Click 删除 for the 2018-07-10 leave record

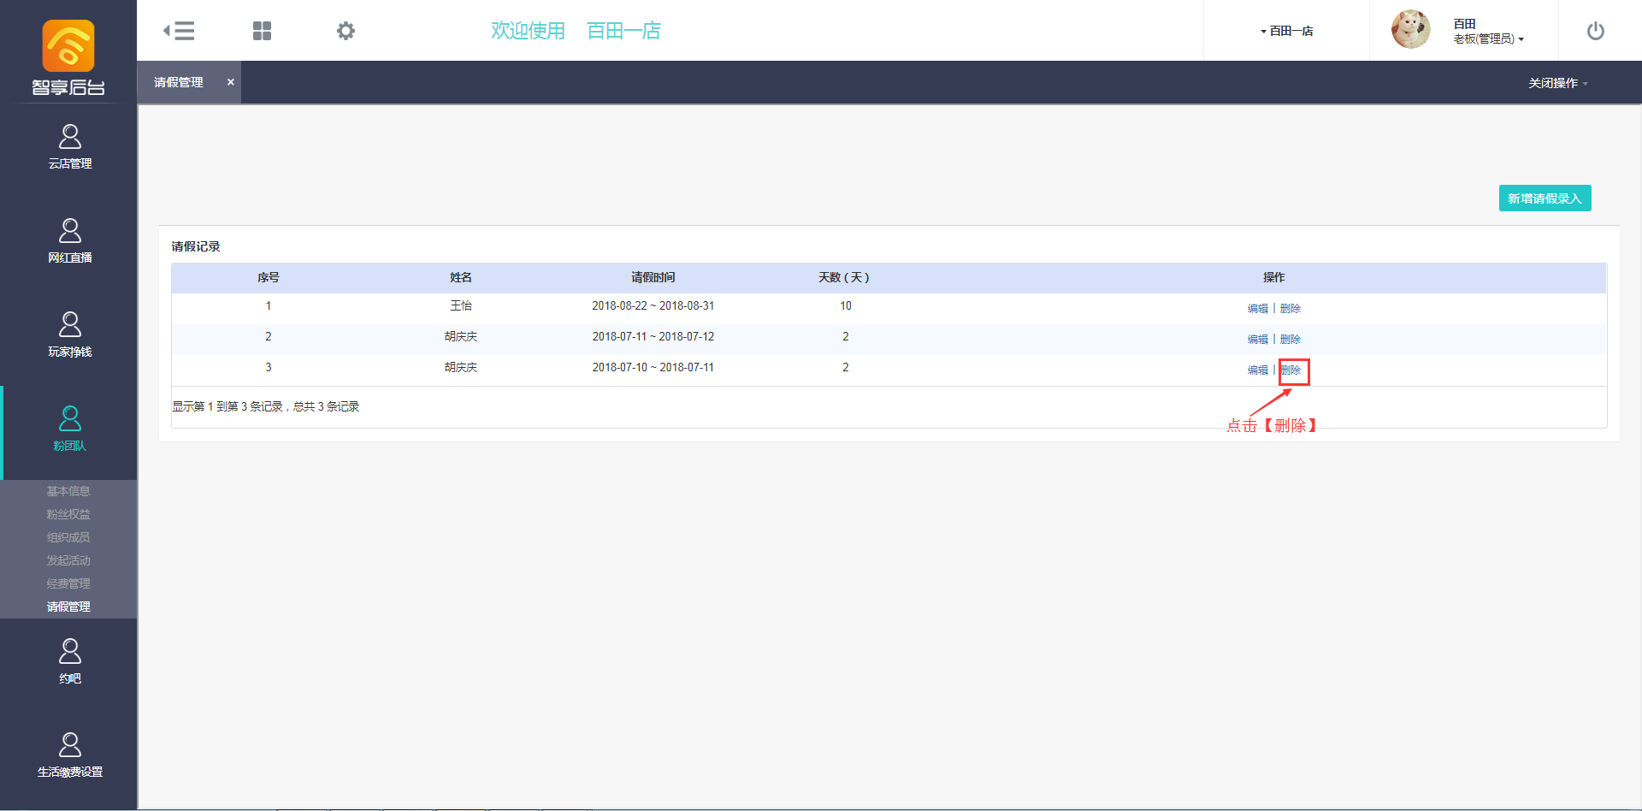[1290, 370]
